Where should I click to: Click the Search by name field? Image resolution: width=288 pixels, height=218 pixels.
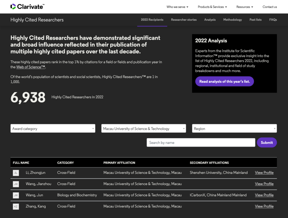point(201,142)
